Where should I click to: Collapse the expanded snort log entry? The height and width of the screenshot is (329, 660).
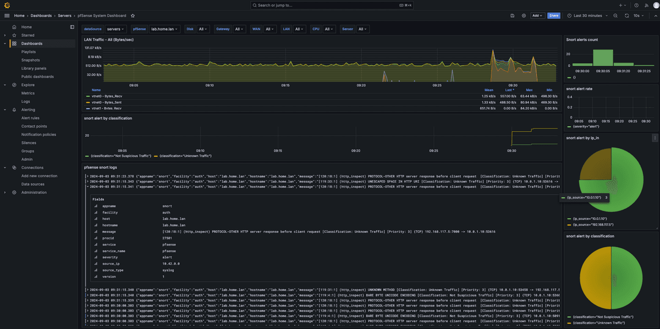pos(86,186)
